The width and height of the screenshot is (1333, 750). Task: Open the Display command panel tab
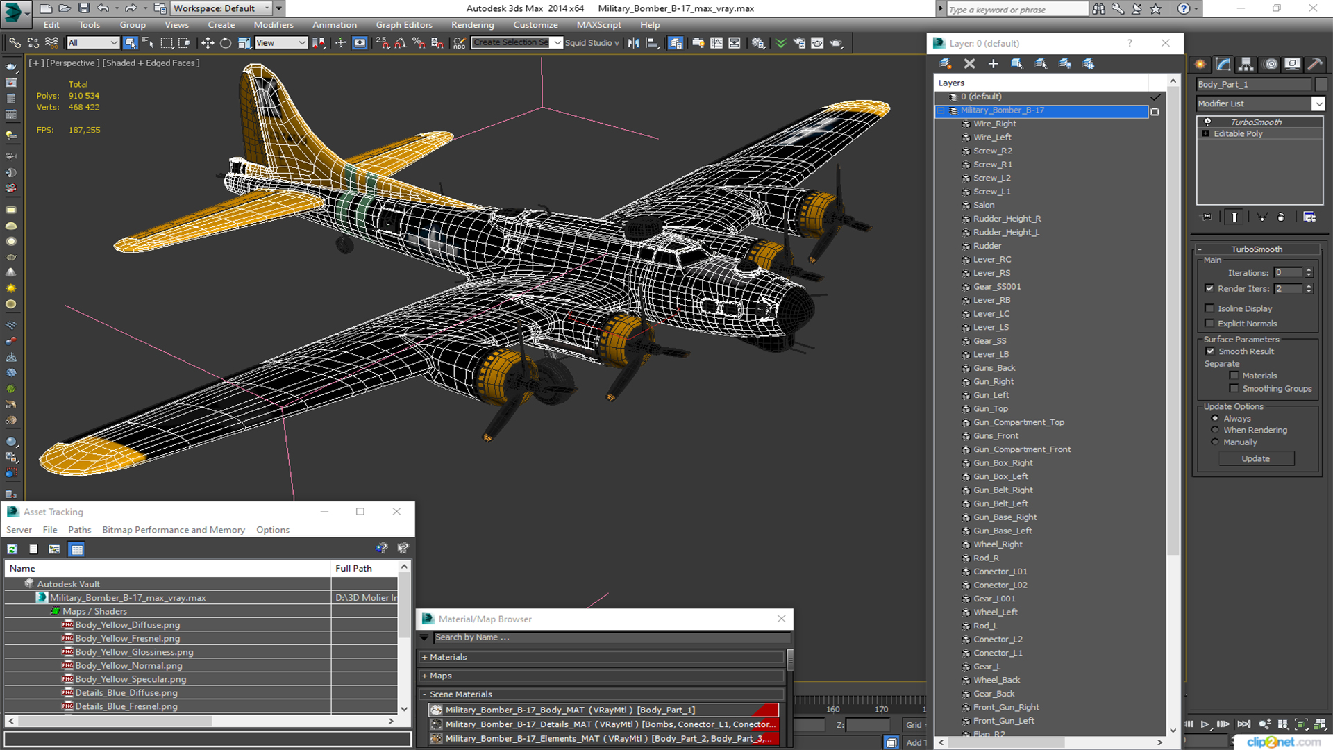[1292, 64]
